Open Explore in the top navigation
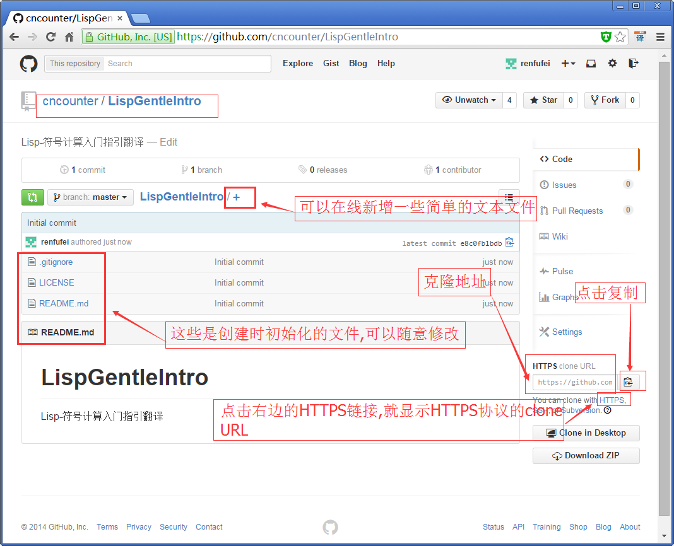Viewport: 674px width, 546px height. click(298, 64)
